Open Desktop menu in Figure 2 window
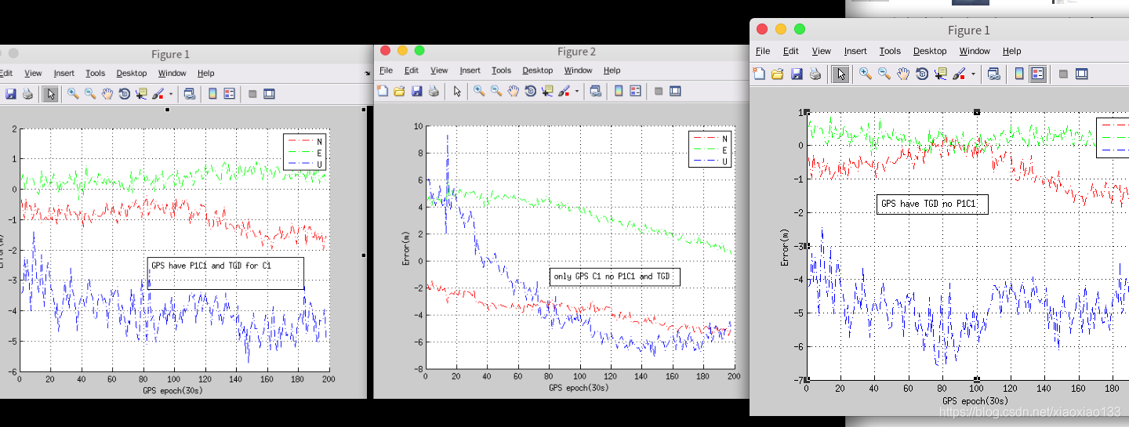 (537, 71)
